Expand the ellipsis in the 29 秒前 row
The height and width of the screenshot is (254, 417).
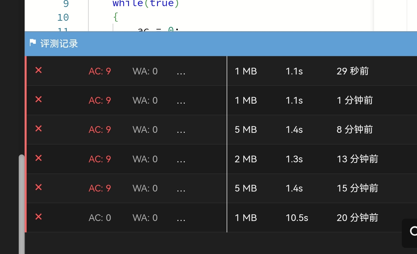coord(181,72)
